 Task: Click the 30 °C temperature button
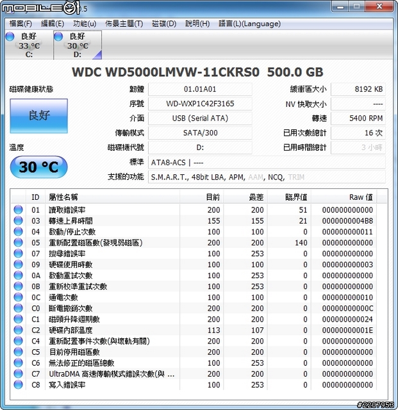pyautogui.click(x=38, y=167)
